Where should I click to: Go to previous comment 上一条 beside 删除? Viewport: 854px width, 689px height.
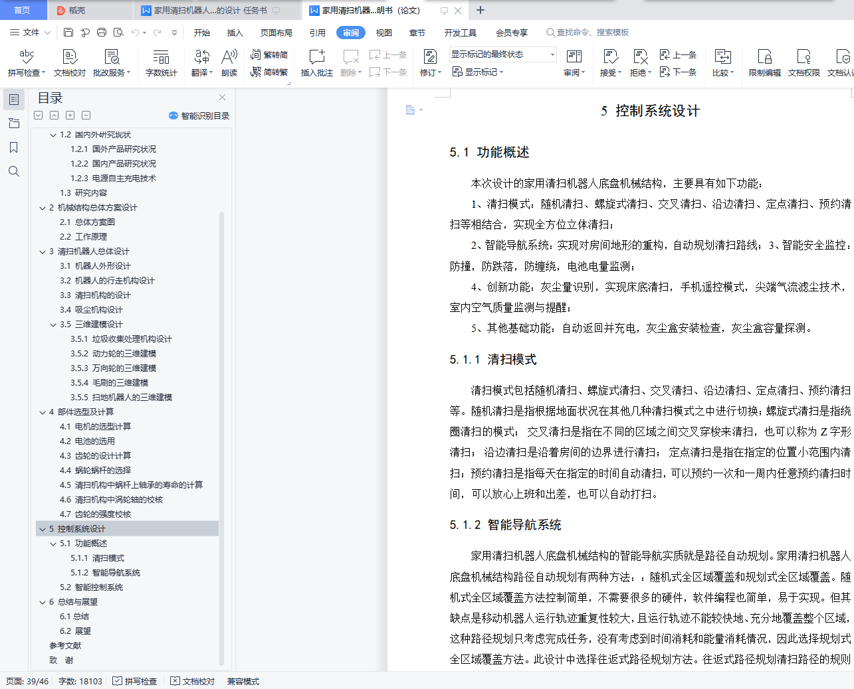tap(388, 54)
